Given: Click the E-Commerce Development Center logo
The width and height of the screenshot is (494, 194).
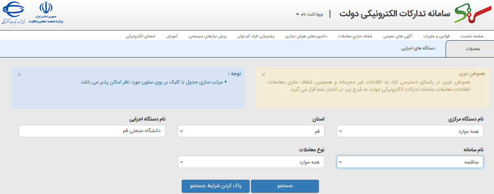Looking at the screenshot, I should tap(14, 13).
